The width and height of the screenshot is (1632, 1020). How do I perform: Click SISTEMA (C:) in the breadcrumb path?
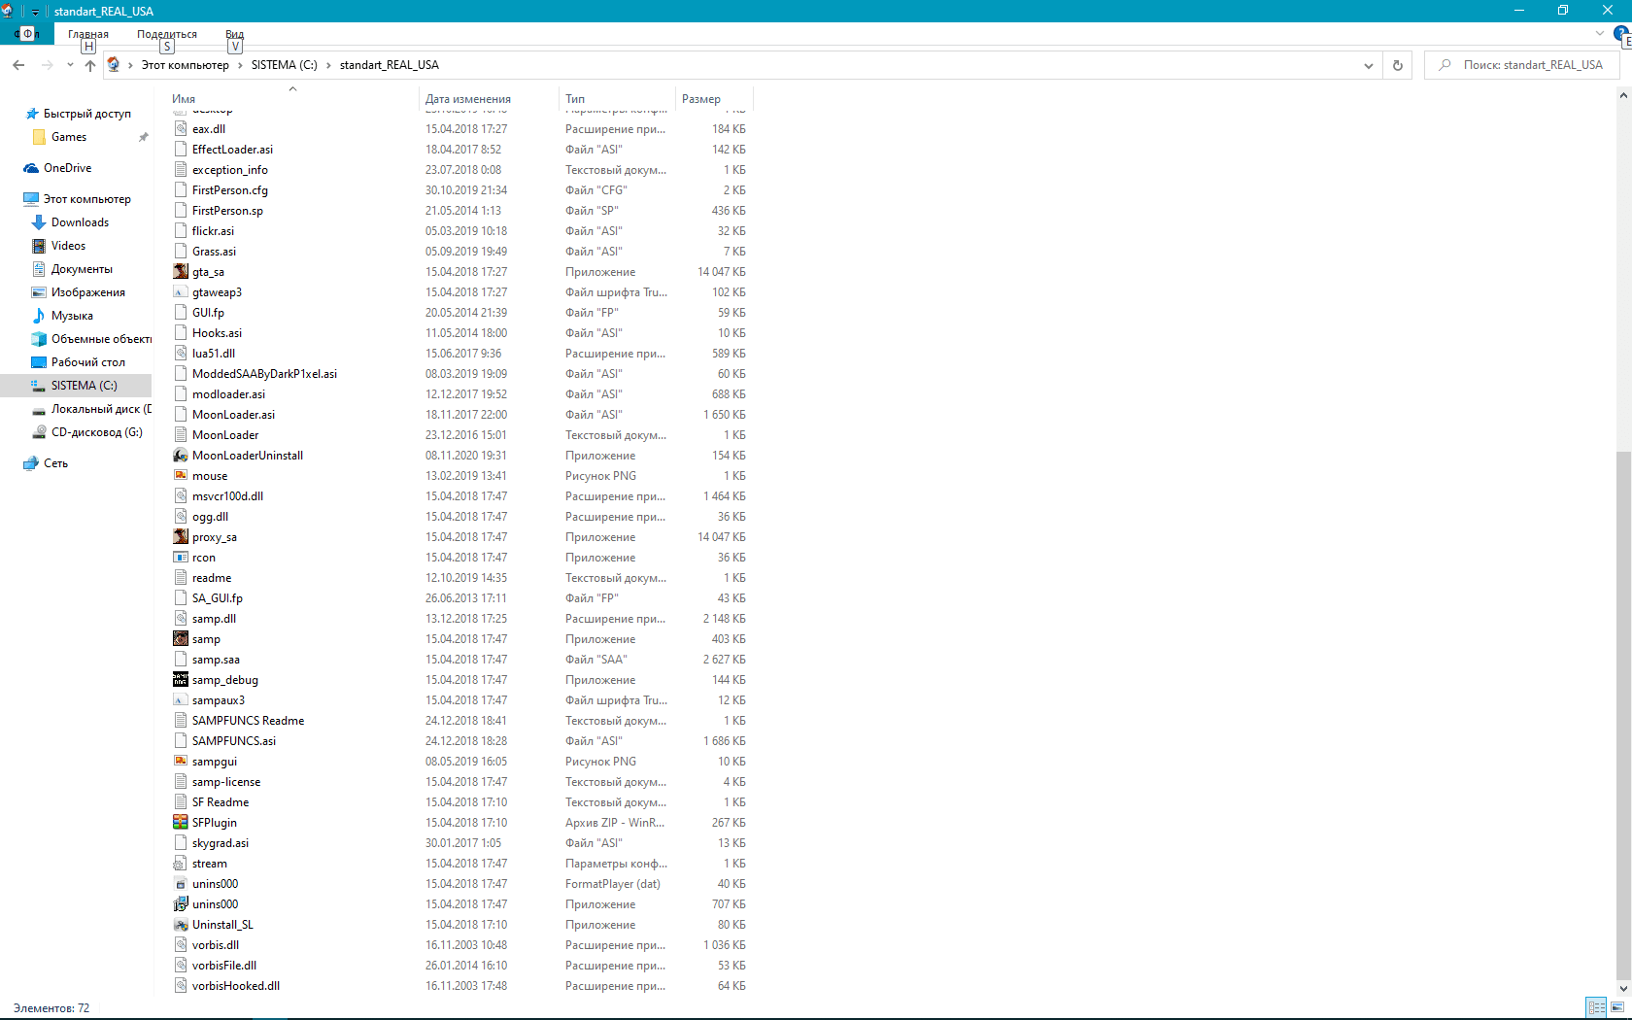pos(284,65)
